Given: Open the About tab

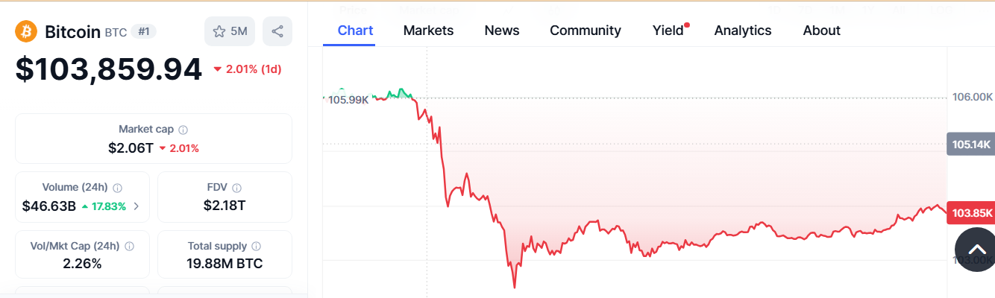Looking at the screenshot, I should pyautogui.click(x=821, y=31).
